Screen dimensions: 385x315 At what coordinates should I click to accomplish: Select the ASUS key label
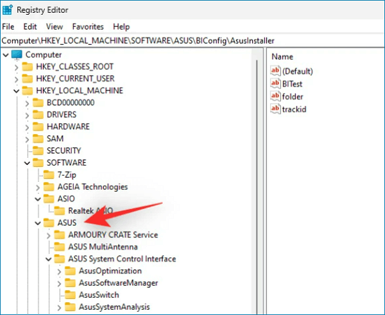(67, 223)
